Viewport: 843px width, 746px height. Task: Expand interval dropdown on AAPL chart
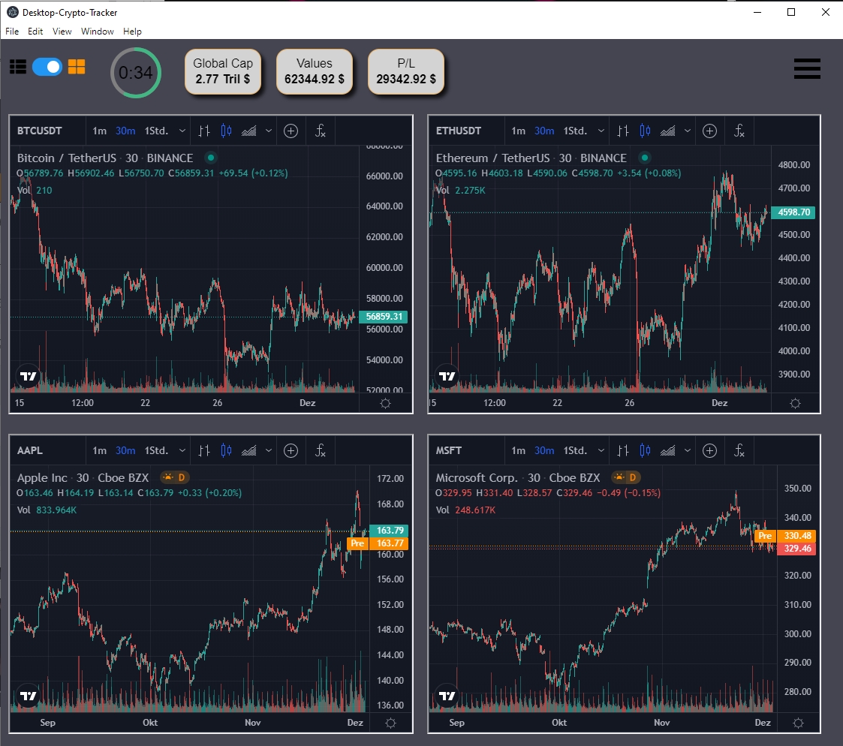182,450
